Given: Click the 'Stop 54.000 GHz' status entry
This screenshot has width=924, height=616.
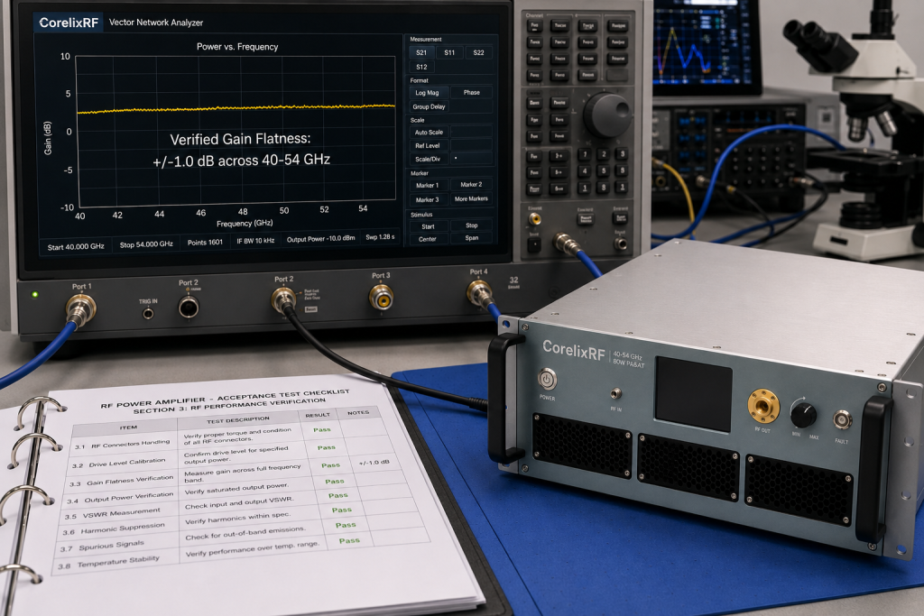Looking at the screenshot, I should click(146, 244).
